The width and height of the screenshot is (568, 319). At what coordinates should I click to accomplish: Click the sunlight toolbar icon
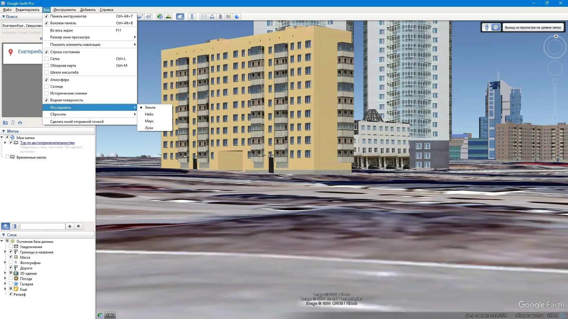coord(168,17)
